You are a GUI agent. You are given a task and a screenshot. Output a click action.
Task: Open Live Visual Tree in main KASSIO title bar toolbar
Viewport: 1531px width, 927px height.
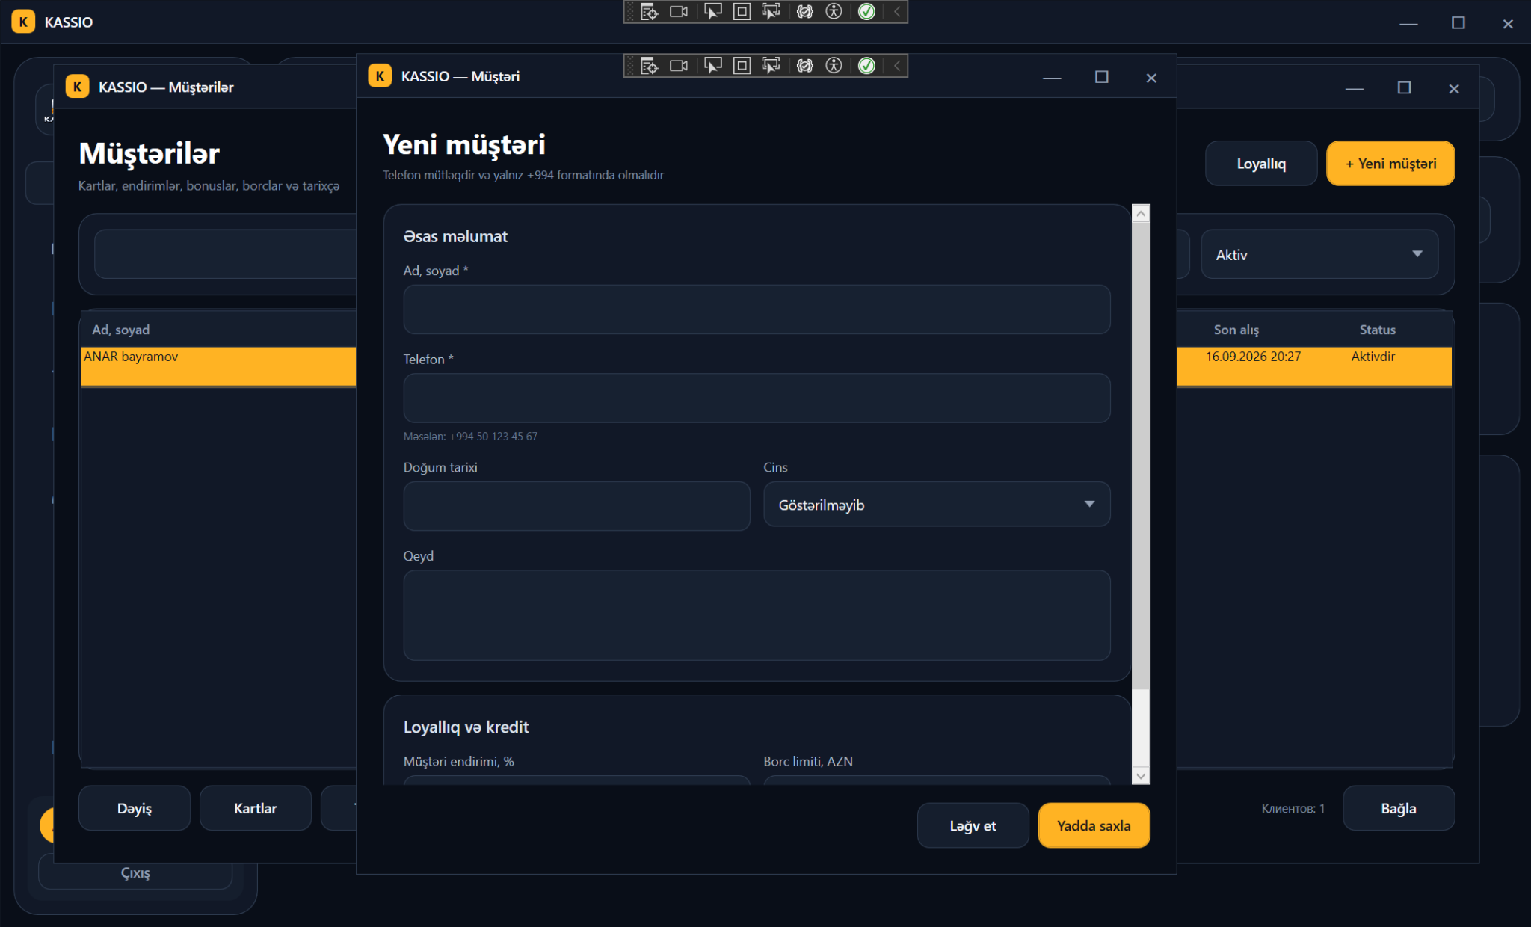[649, 12]
